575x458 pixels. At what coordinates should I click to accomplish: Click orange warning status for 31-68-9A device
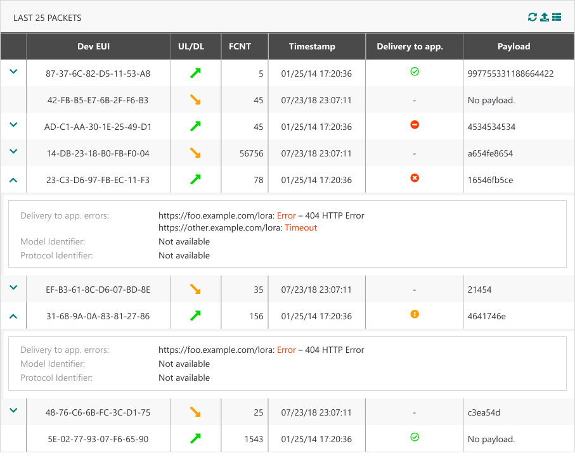(415, 314)
